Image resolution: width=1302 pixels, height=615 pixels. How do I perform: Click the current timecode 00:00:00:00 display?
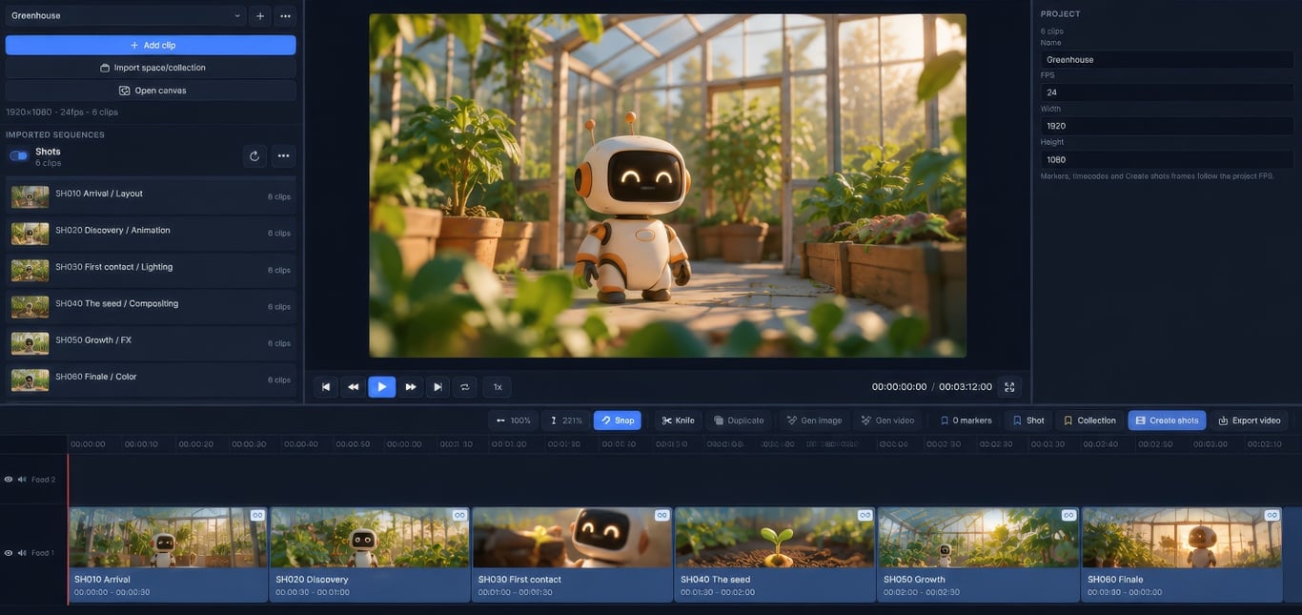pyautogui.click(x=899, y=387)
